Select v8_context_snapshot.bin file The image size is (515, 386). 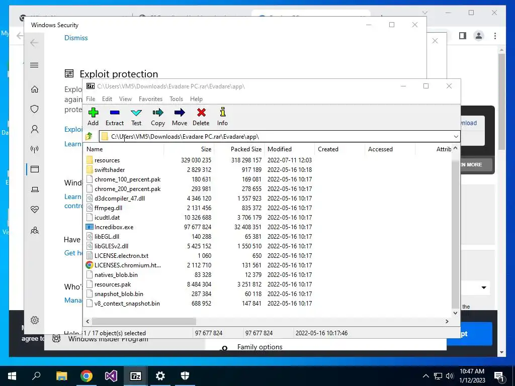(x=127, y=303)
